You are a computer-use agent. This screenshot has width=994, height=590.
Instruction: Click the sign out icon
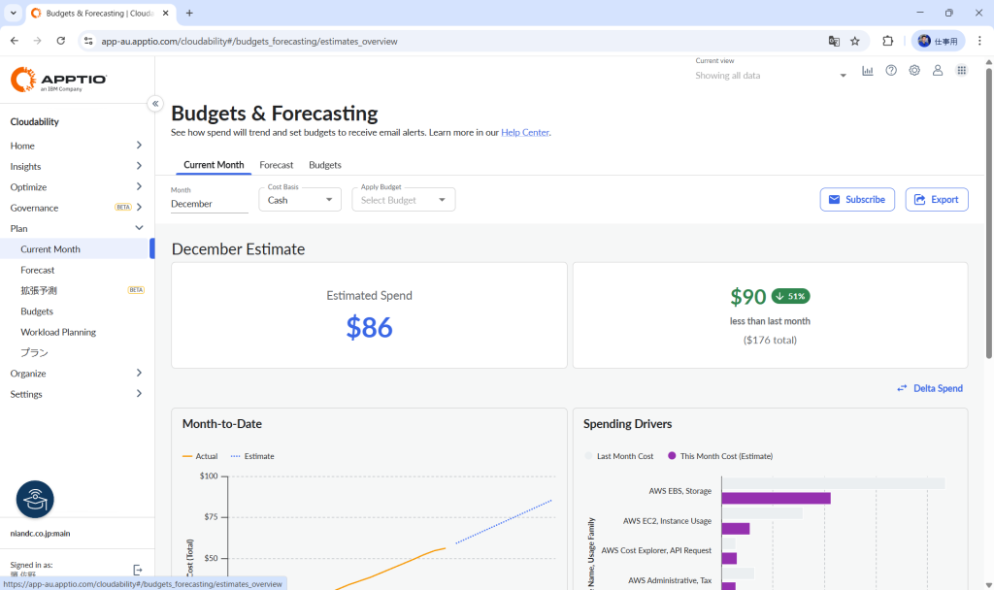pos(138,570)
